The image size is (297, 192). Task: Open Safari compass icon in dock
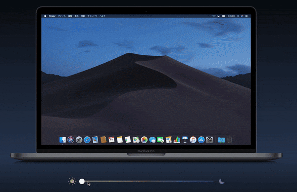point(87,140)
